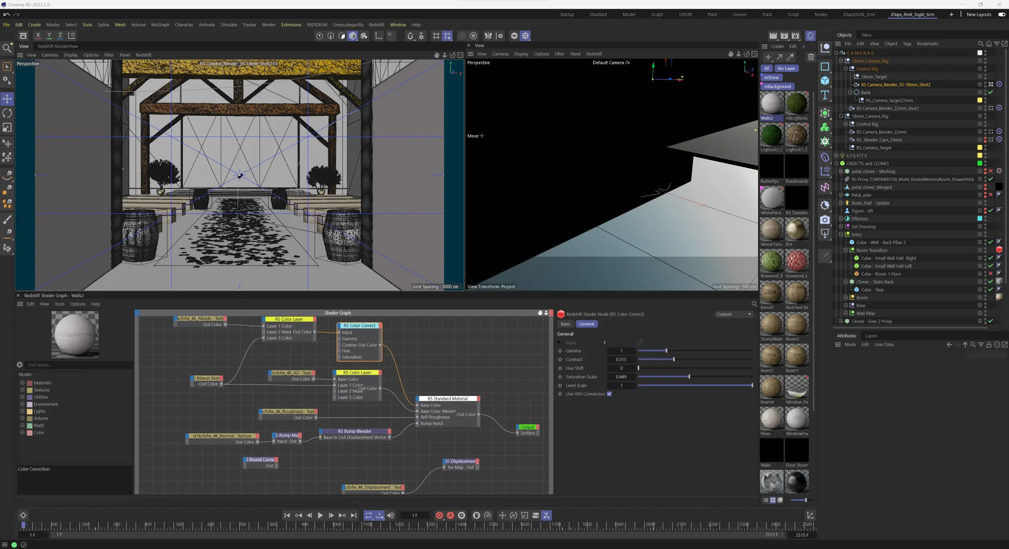
Task: Click the Render to Picture Viewer clapperboard icon
Action: coord(784,36)
